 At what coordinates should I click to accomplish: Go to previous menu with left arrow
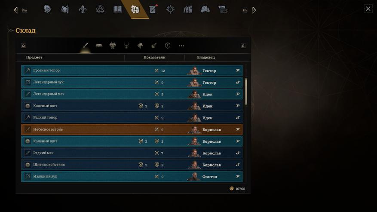[16, 10]
